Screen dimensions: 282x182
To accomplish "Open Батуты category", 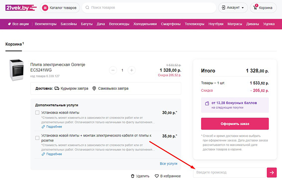I will click(x=87, y=24).
